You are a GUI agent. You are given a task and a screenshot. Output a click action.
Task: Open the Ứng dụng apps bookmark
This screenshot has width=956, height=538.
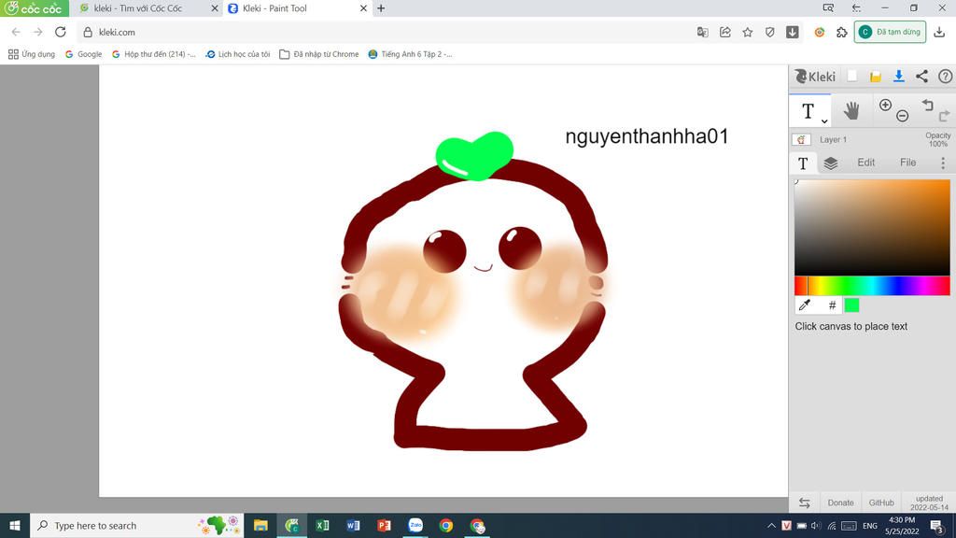point(32,54)
